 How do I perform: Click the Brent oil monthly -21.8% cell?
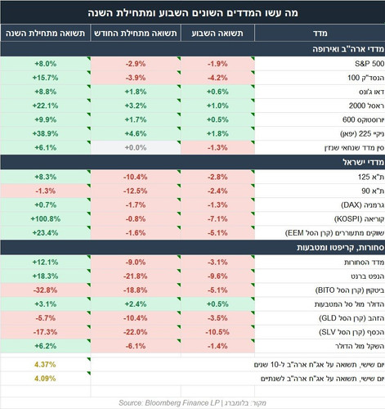point(136,276)
